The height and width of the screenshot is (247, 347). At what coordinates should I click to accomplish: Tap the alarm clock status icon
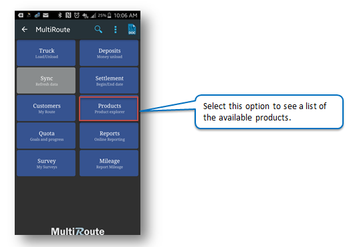[x=77, y=15]
